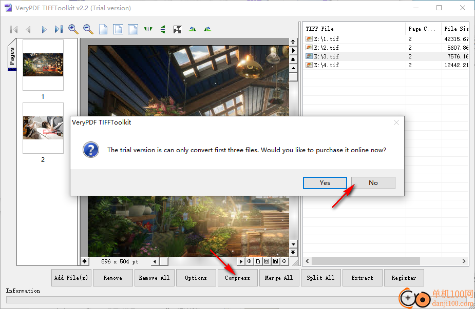Select the fit width page icon

133,29
